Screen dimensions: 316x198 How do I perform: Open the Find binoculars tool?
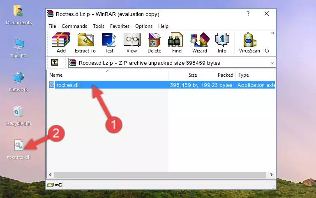click(x=177, y=43)
